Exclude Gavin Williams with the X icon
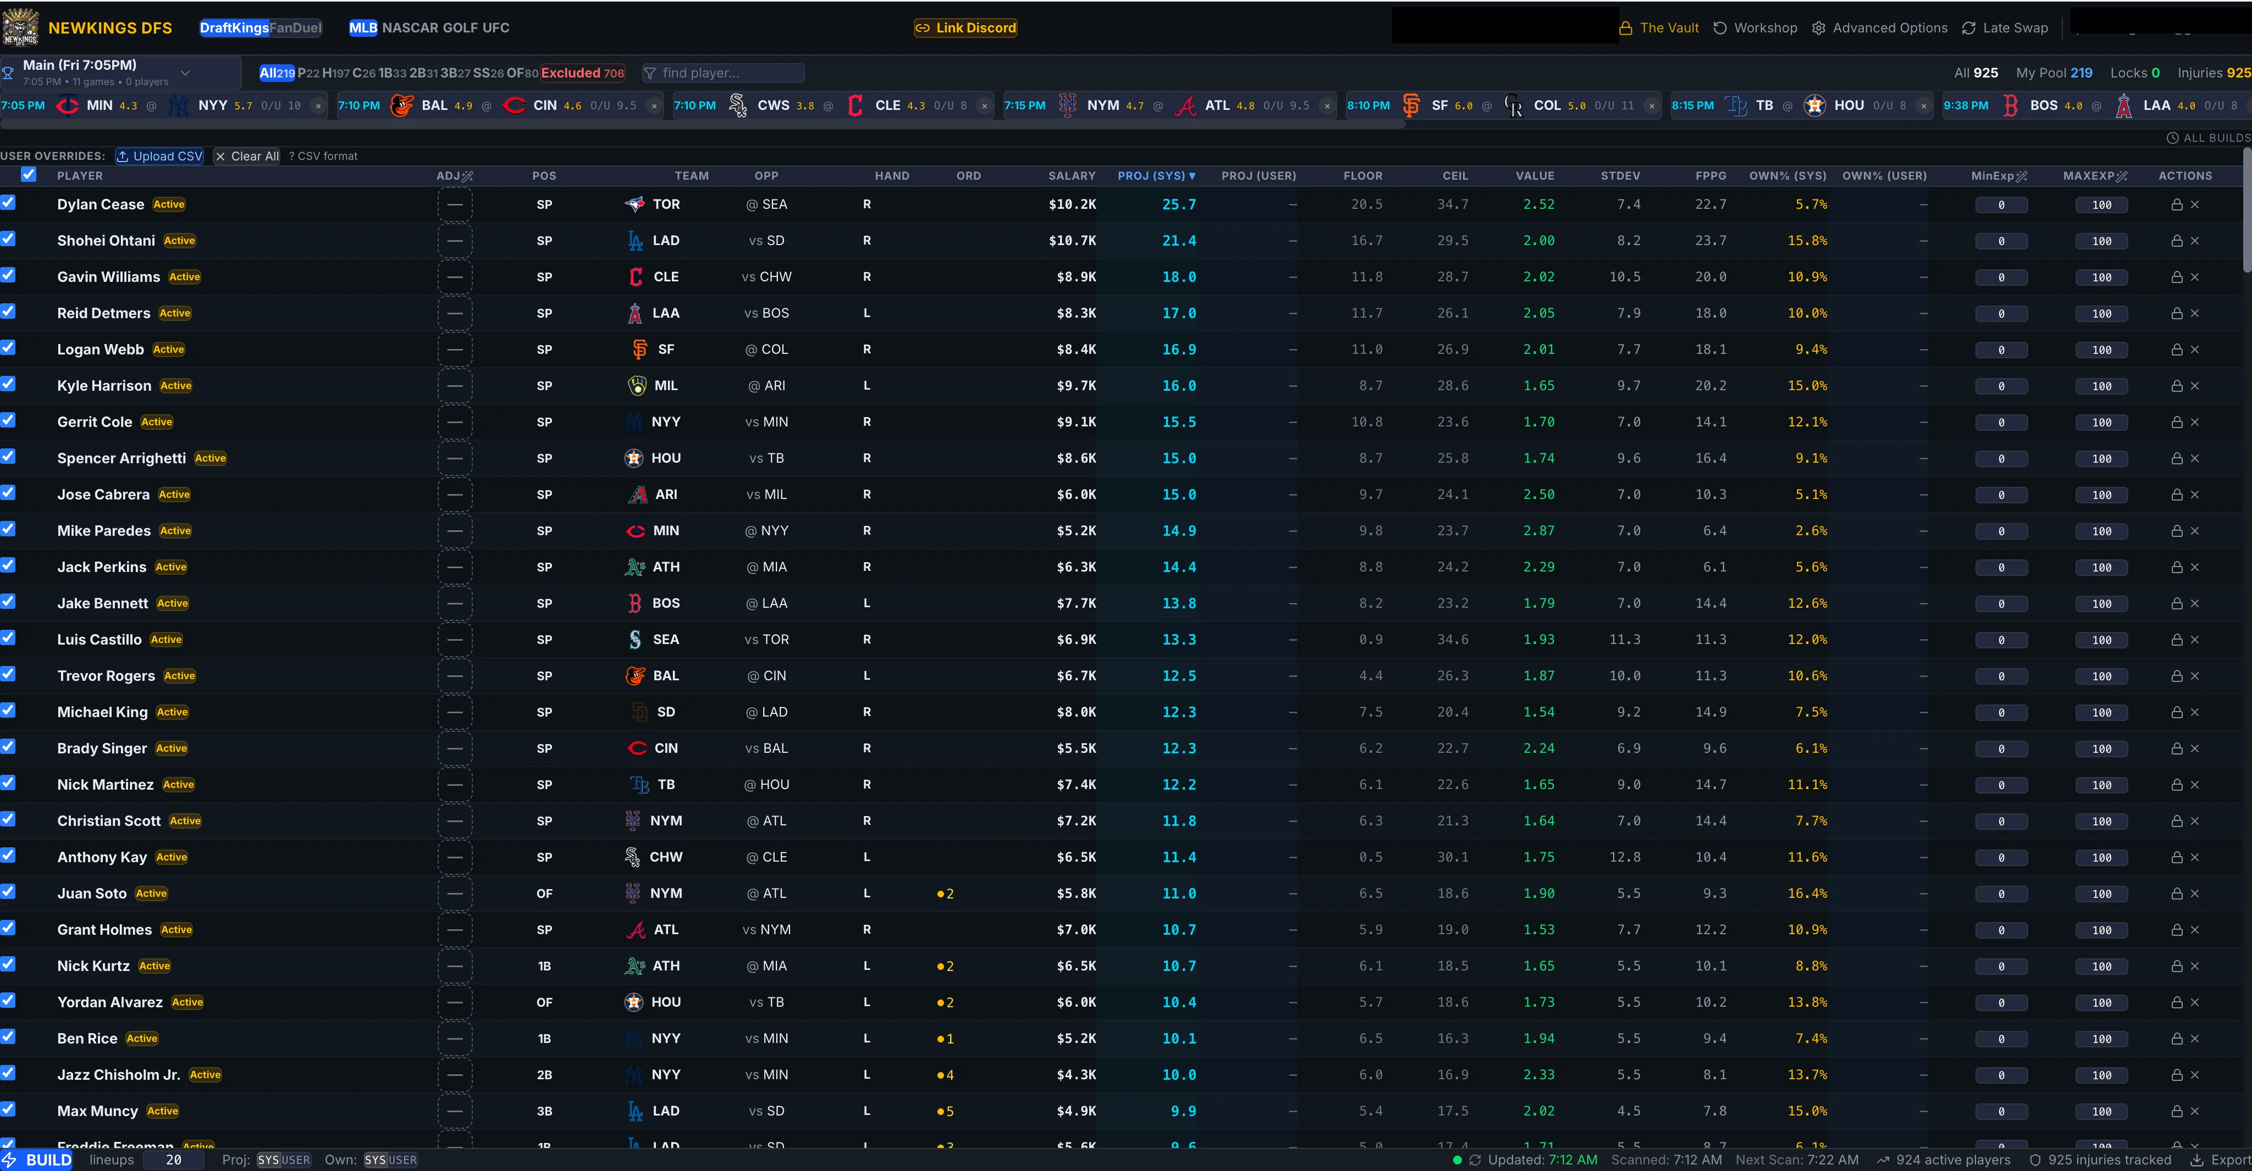The height and width of the screenshot is (1171, 2252). (x=2194, y=277)
